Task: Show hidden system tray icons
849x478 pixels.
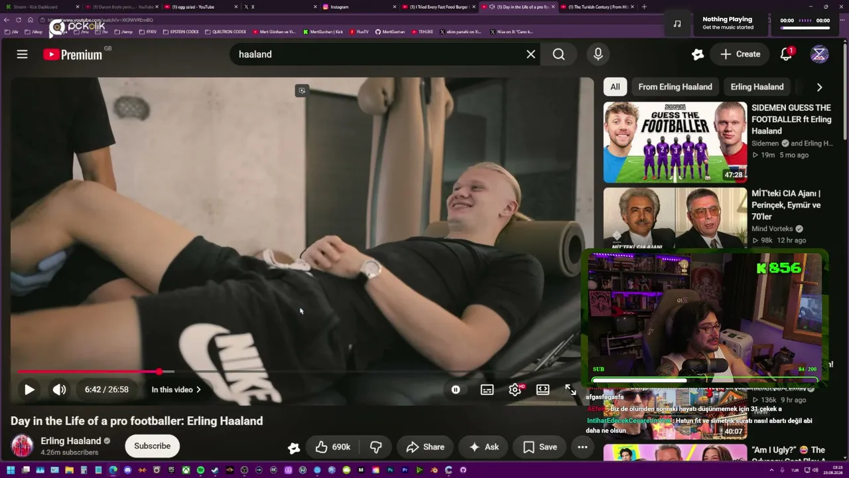Action: click(772, 470)
